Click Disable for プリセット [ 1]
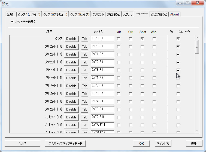206x152 pixels. pos(71,47)
